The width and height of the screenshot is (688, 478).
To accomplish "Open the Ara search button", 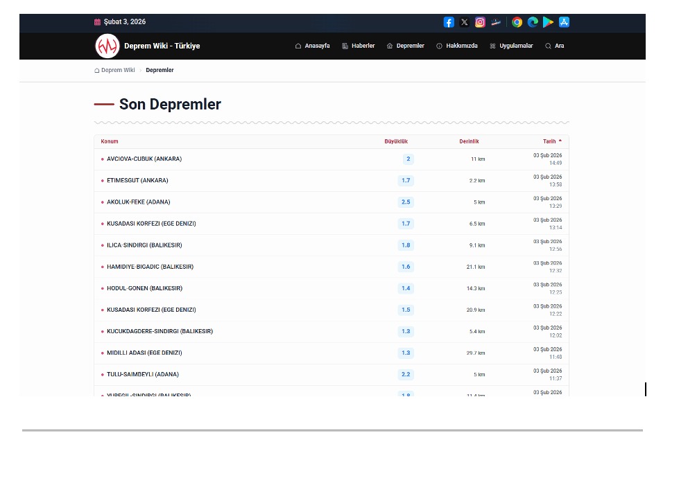I will click(554, 46).
